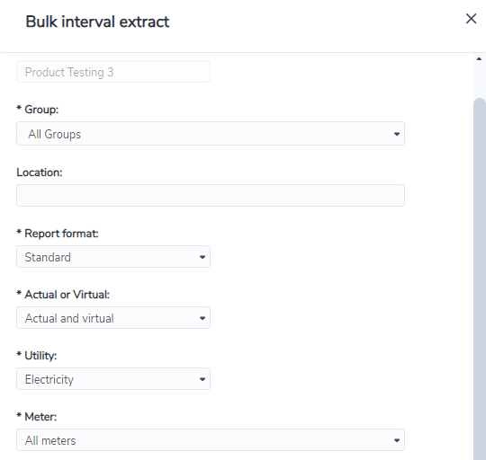Open the Standard report format dropdown
486x460 pixels.
113,257
